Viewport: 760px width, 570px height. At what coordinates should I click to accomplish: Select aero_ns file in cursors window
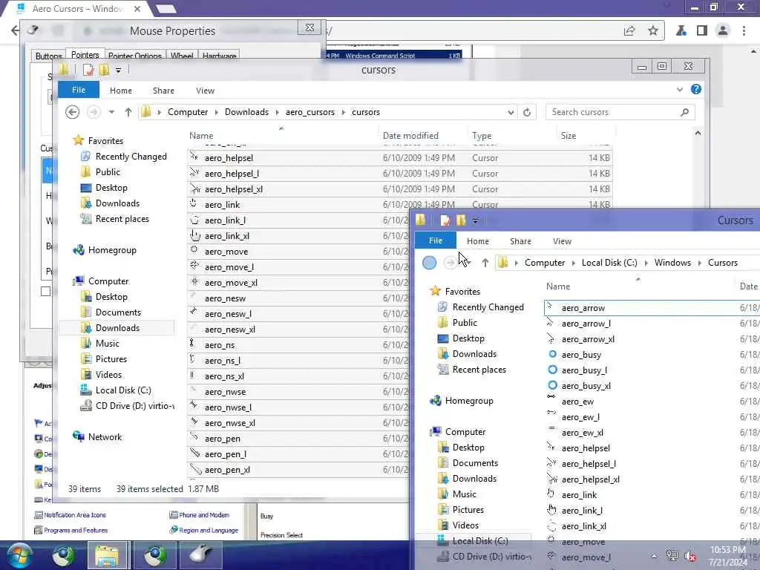[x=220, y=345]
